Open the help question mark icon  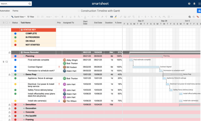[x=189, y=4]
